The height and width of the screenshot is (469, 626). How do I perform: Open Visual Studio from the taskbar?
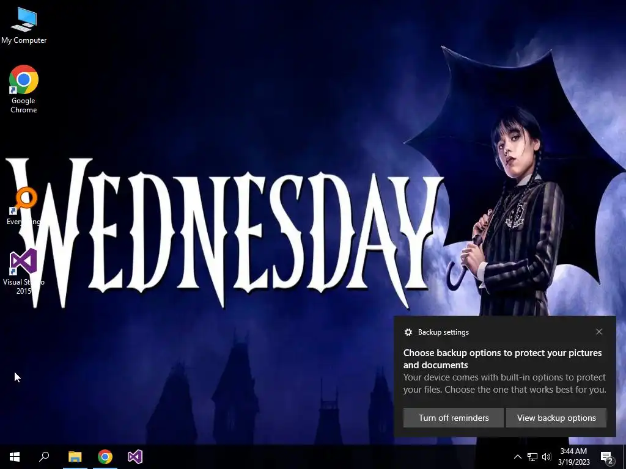point(135,457)
